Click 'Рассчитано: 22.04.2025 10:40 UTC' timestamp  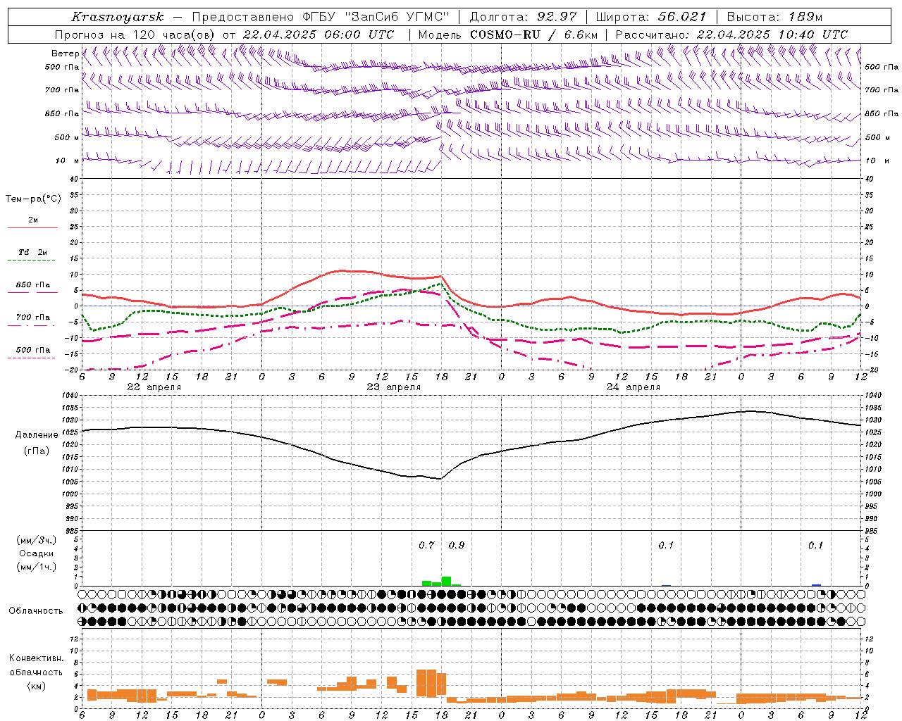731,35
